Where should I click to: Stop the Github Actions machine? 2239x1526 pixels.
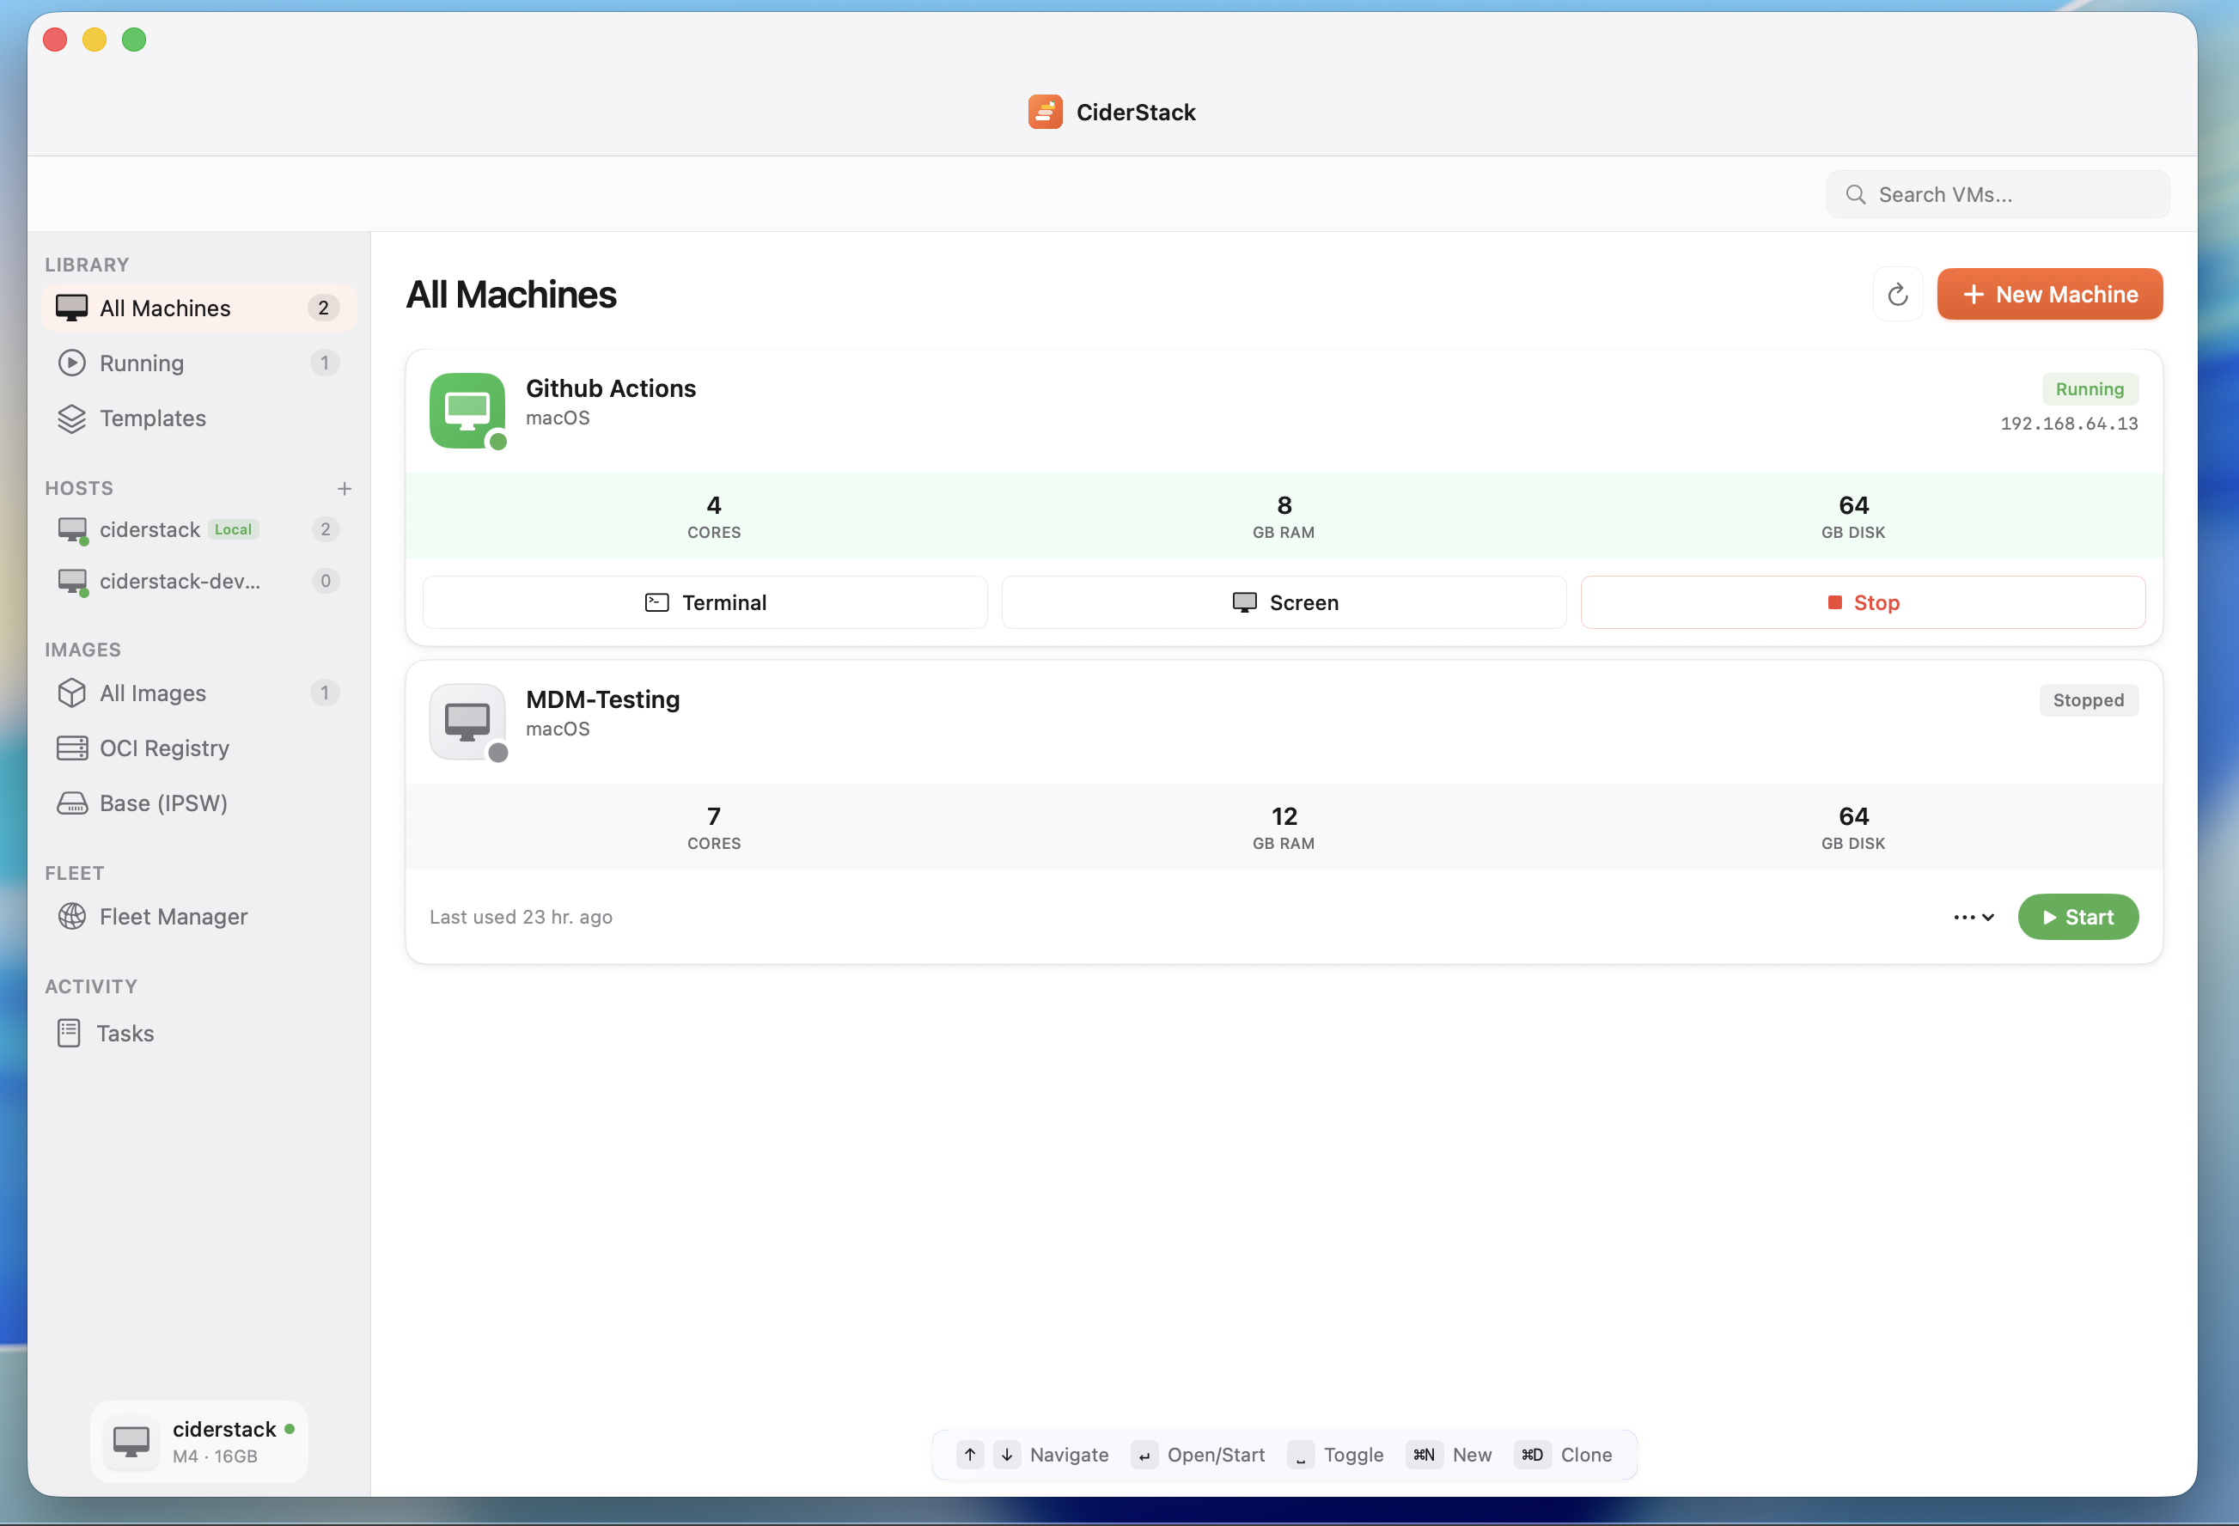click(x=1863, y=602)
